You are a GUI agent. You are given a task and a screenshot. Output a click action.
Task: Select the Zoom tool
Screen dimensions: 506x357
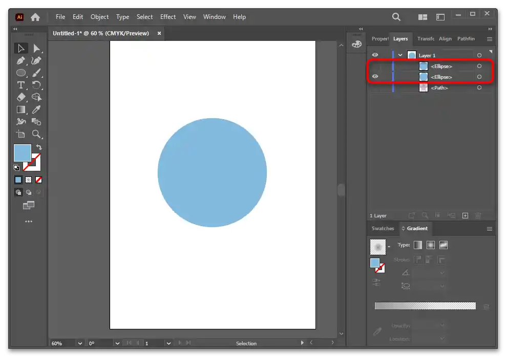pyautogui.click(x=36, y=134)
